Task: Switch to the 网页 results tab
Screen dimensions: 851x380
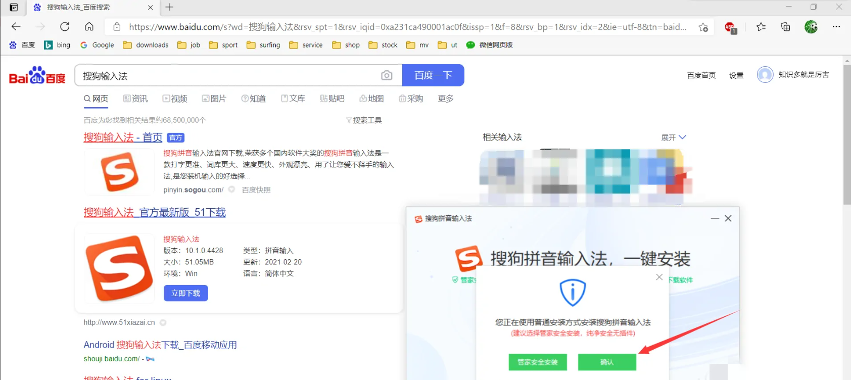Action: (x=96, y=99)
